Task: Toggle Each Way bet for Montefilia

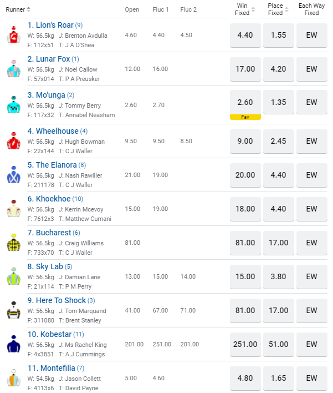Action: (x=311, y=378)
